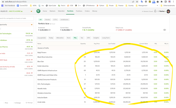Select Portfolio nav tab

(70, 11)
